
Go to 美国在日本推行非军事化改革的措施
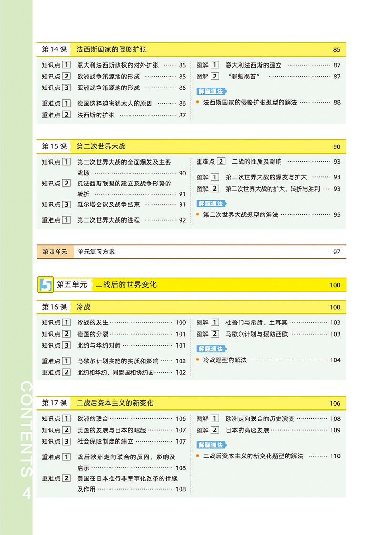pyautogui.click(x=128, y=478)
